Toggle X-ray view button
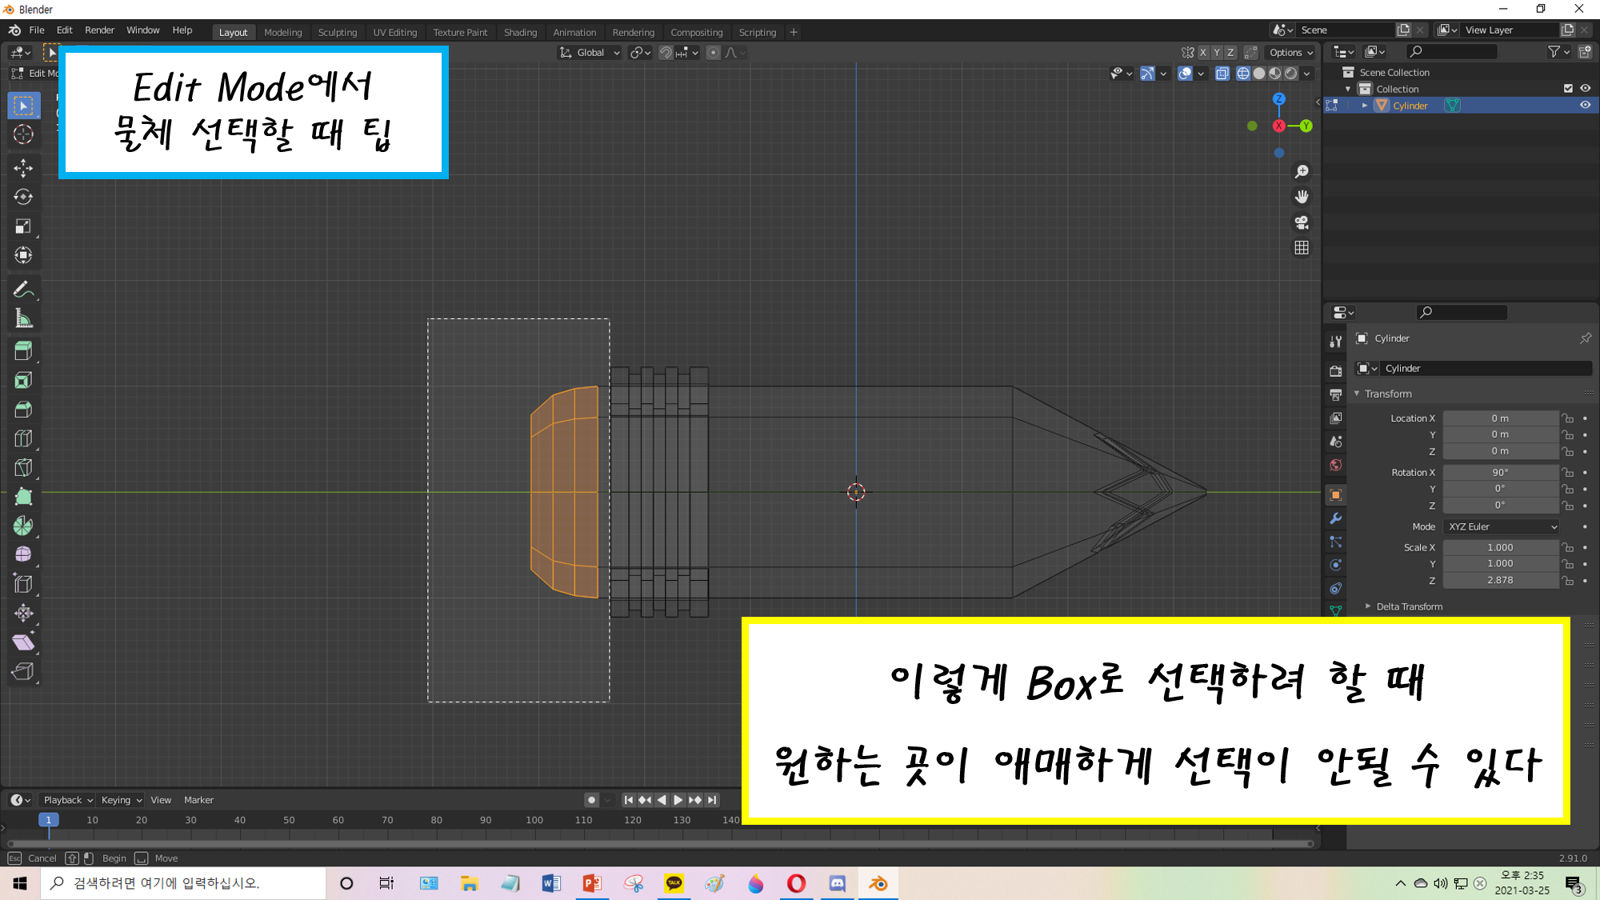Screen dimensions: 1600x900 click(1222, 74)
